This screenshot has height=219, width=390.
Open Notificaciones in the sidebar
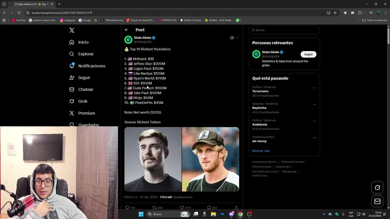click(x=87, y=66)
